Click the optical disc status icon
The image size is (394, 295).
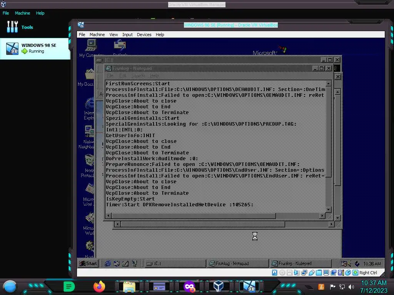click(282, 273)
